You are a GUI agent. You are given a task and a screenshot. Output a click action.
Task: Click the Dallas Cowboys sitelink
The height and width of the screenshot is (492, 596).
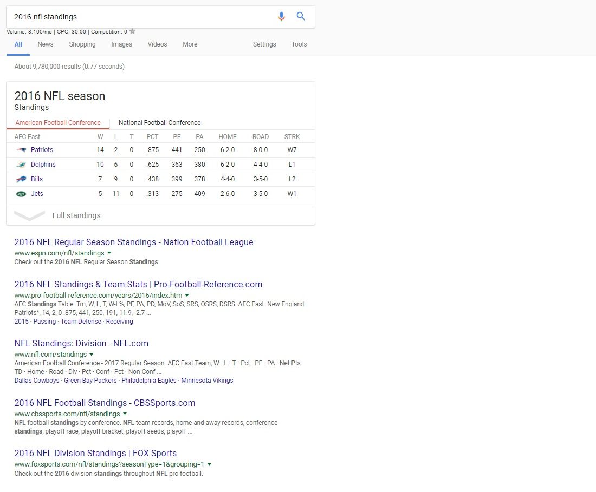tap(37, 381)
